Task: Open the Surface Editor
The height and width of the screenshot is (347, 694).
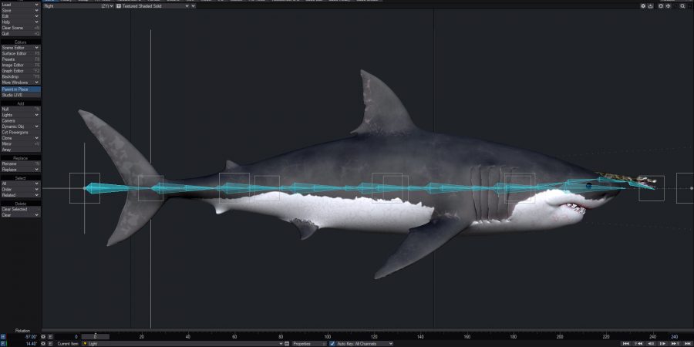Action: click(x=20, y=53)
